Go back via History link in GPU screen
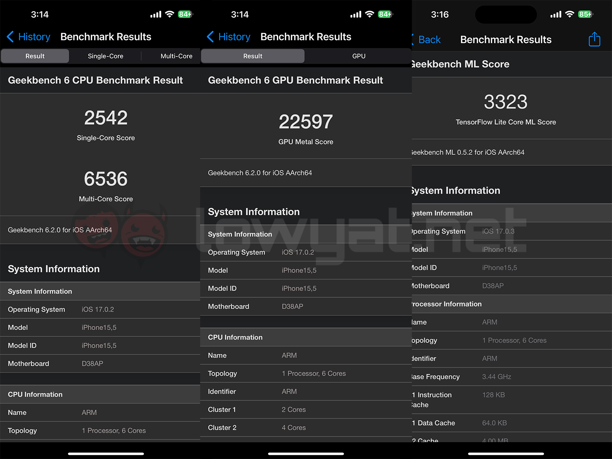This screenshot has height=459, width=612. [x=234, y=37]
